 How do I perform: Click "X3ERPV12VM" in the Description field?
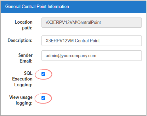(60, 41)
